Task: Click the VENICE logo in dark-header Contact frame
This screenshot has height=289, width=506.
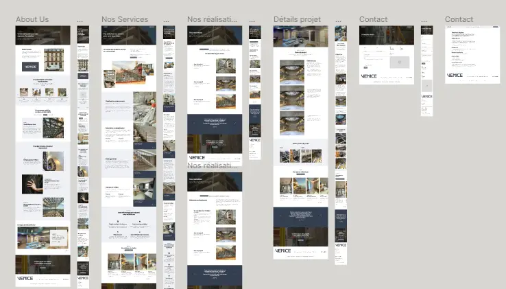Action: tap(369, 76)
